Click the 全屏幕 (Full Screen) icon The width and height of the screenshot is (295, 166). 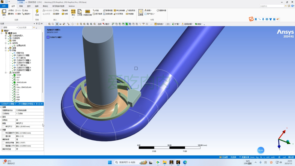[x=141, y=12]
